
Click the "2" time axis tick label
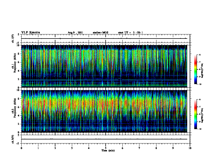55,148
